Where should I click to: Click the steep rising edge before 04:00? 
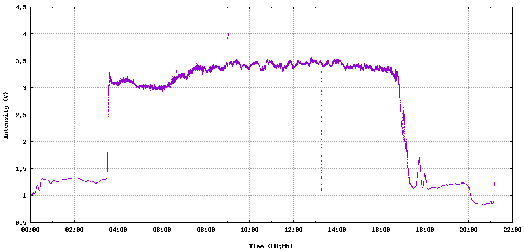tap(108, 125)
